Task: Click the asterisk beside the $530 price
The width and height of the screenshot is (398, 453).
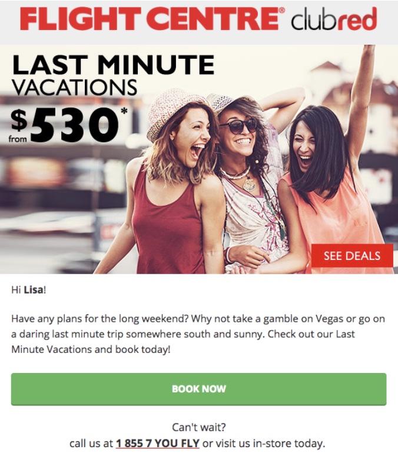Action: [x=124, y=111]
